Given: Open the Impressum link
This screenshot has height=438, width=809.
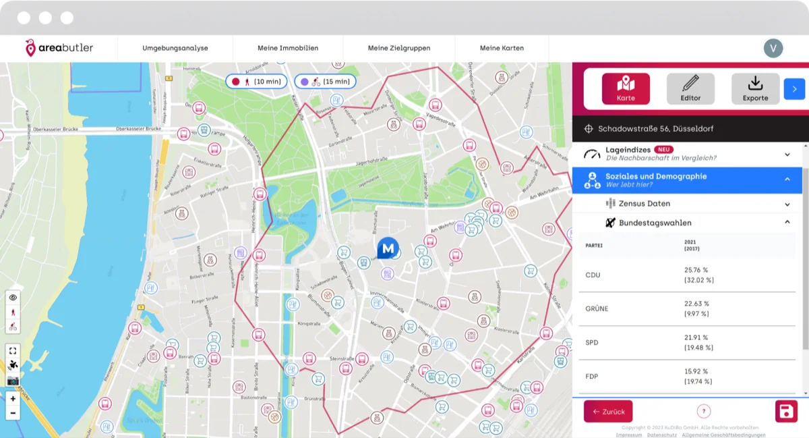Looking at the screenshot, I should pos(629,435).
